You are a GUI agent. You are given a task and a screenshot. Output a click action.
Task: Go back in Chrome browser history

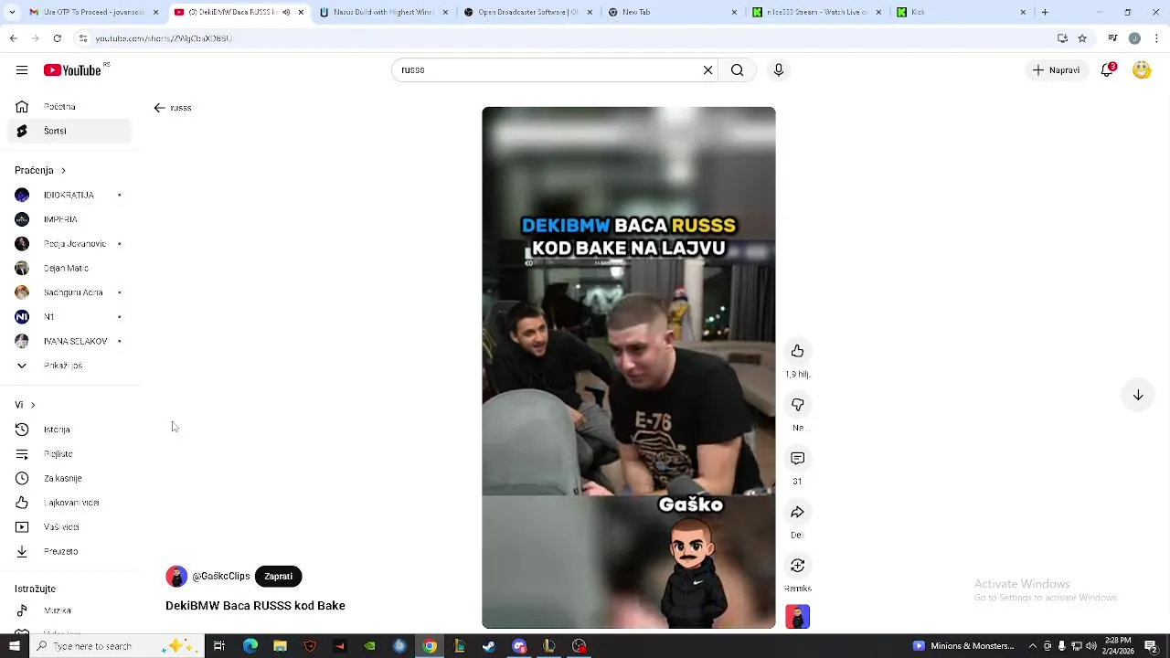point(13,38)
